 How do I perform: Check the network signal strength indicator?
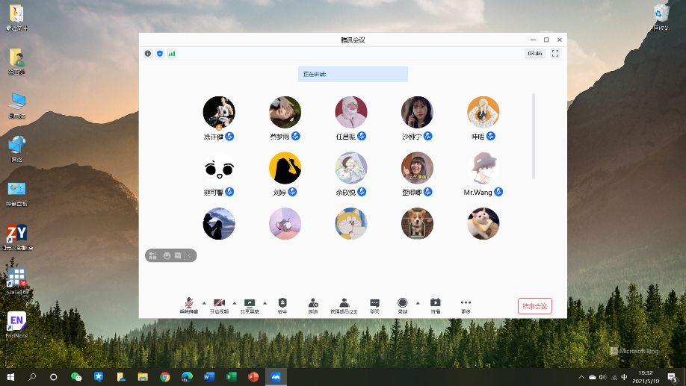171,54
